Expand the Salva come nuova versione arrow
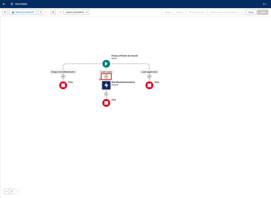 [x=242, y=12]
